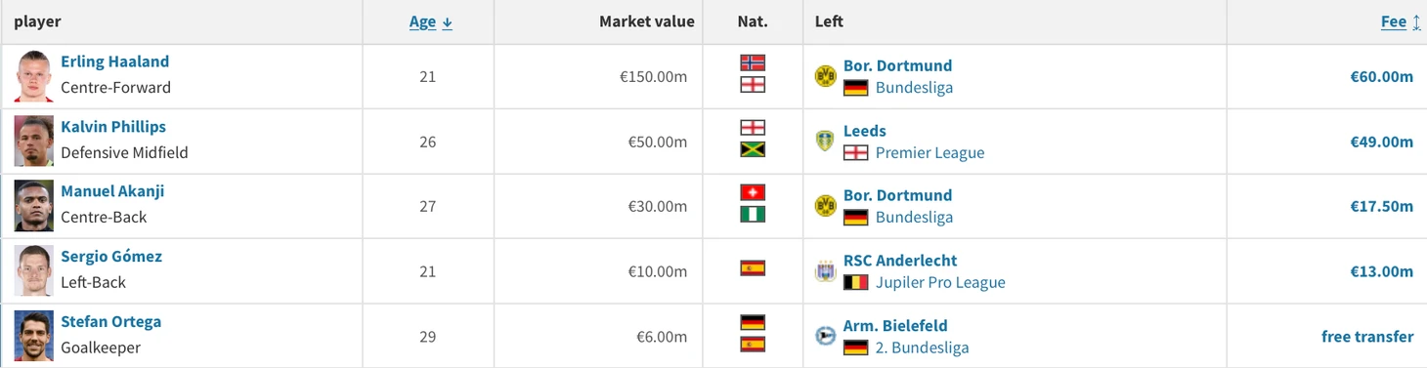The height and width of the screenshot is (368, 1427).
Task: Click the Leeds club crest icon
Action: pyautogui.click(x=826, y=141)
